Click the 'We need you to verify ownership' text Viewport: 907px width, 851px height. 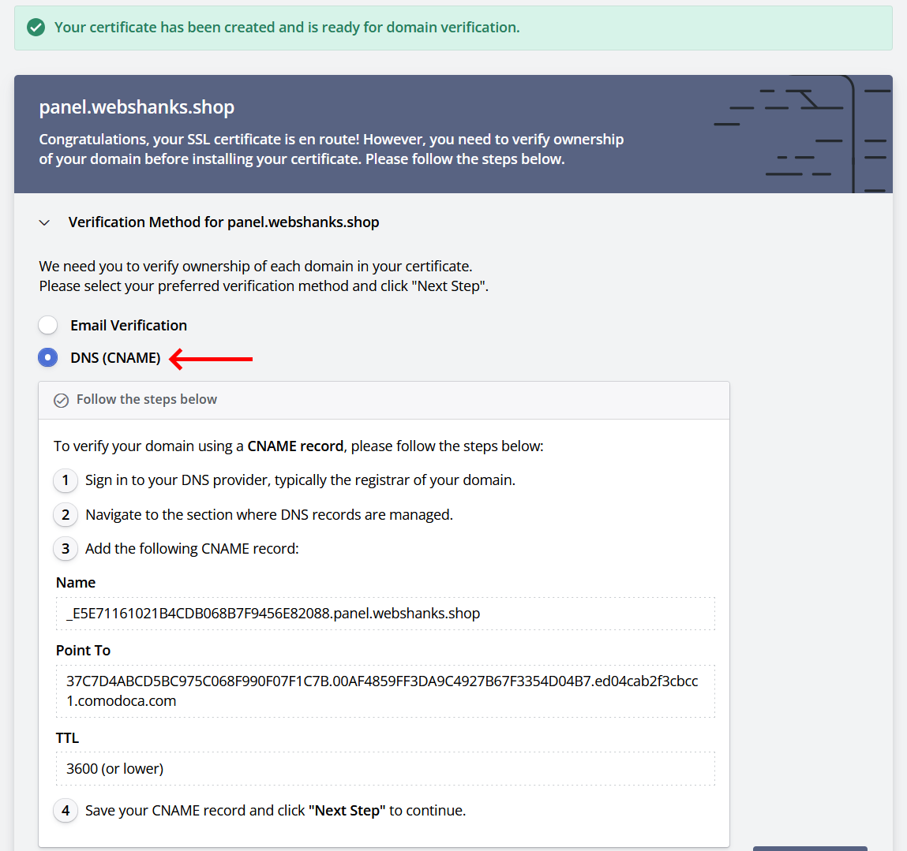point(264,276)
